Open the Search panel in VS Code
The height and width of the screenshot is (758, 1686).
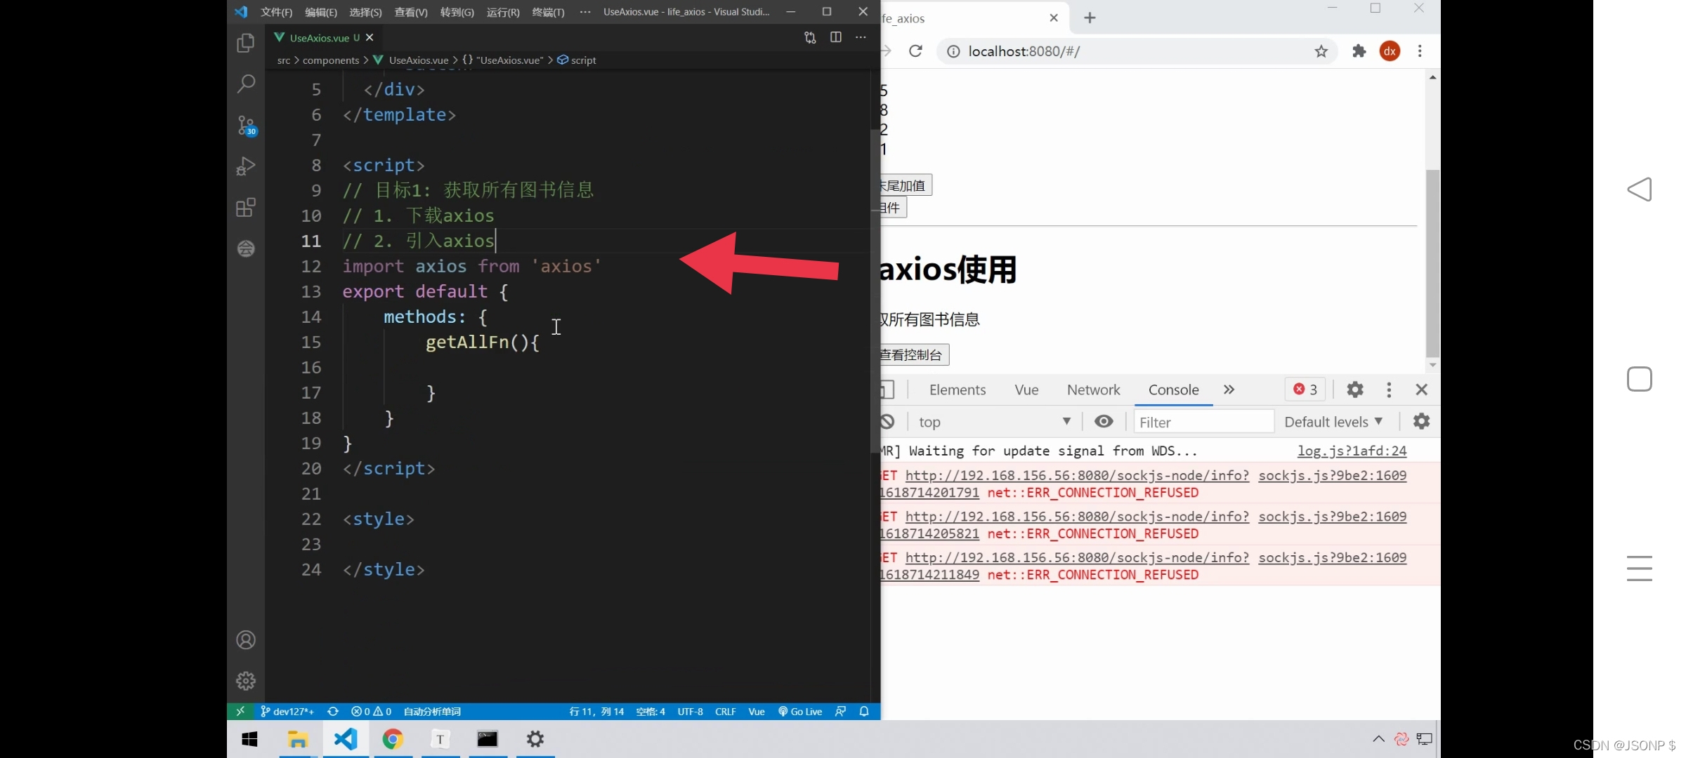coord(246,84)
